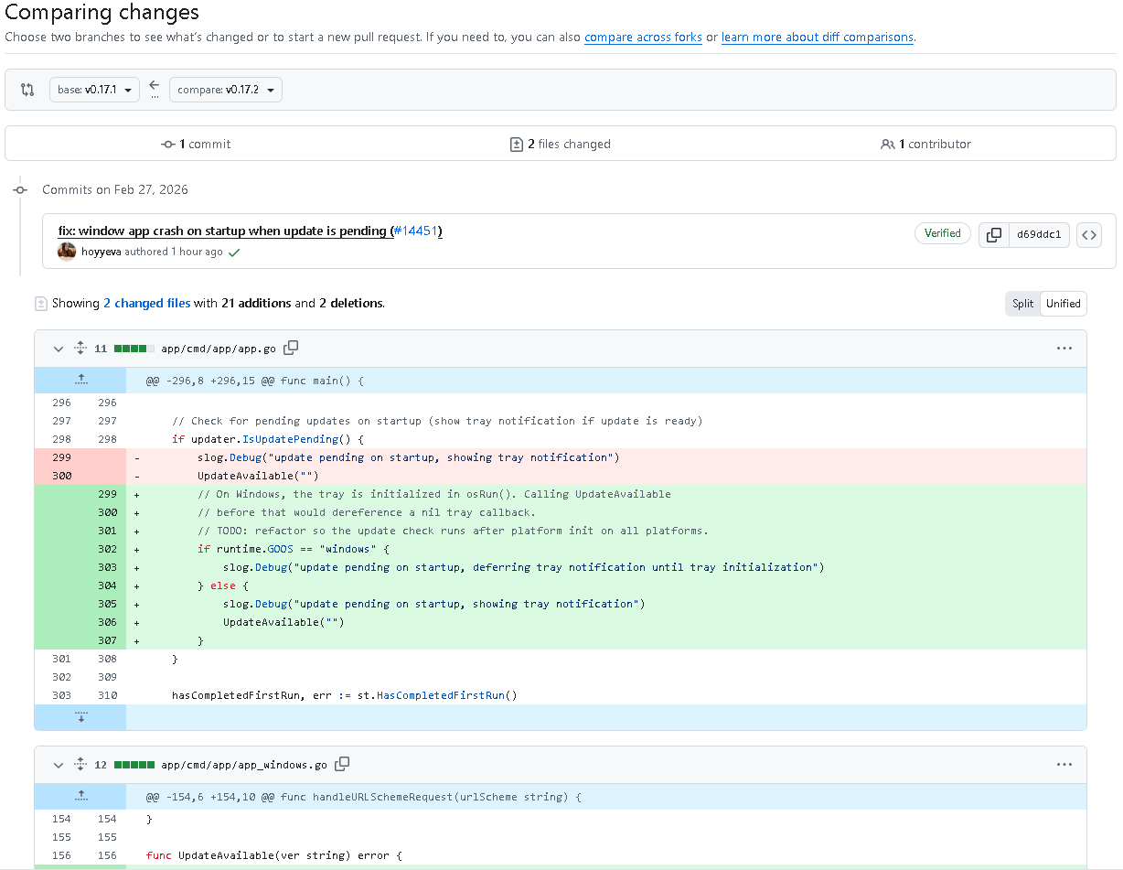Click deleted line number 299
The image size is (1123, 870).
[x=61, y=457]
